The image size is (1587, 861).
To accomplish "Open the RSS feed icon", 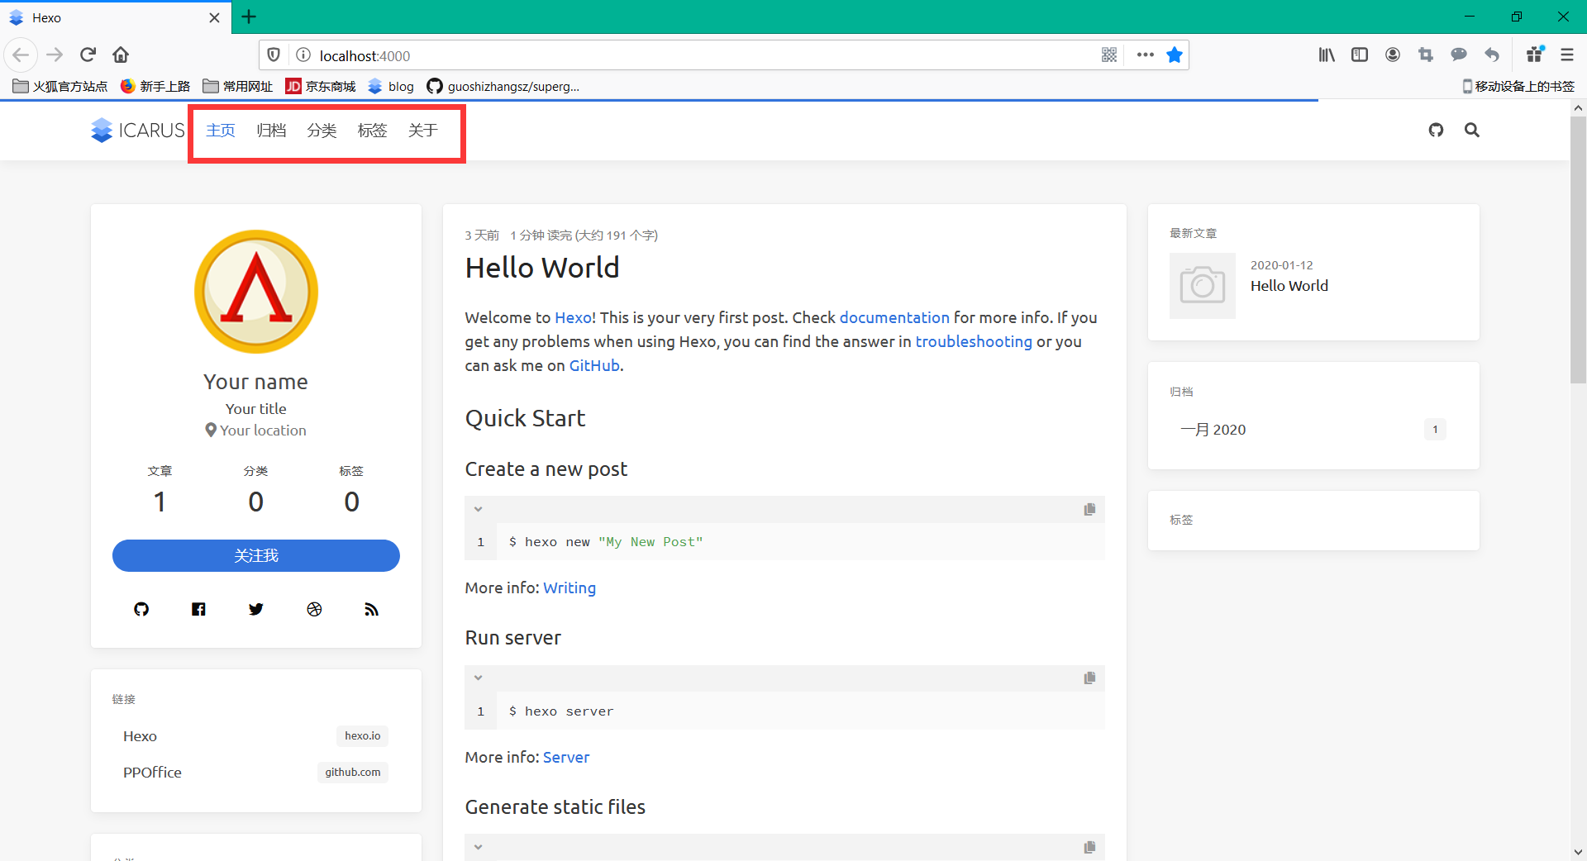I will (x=371, y=609).
